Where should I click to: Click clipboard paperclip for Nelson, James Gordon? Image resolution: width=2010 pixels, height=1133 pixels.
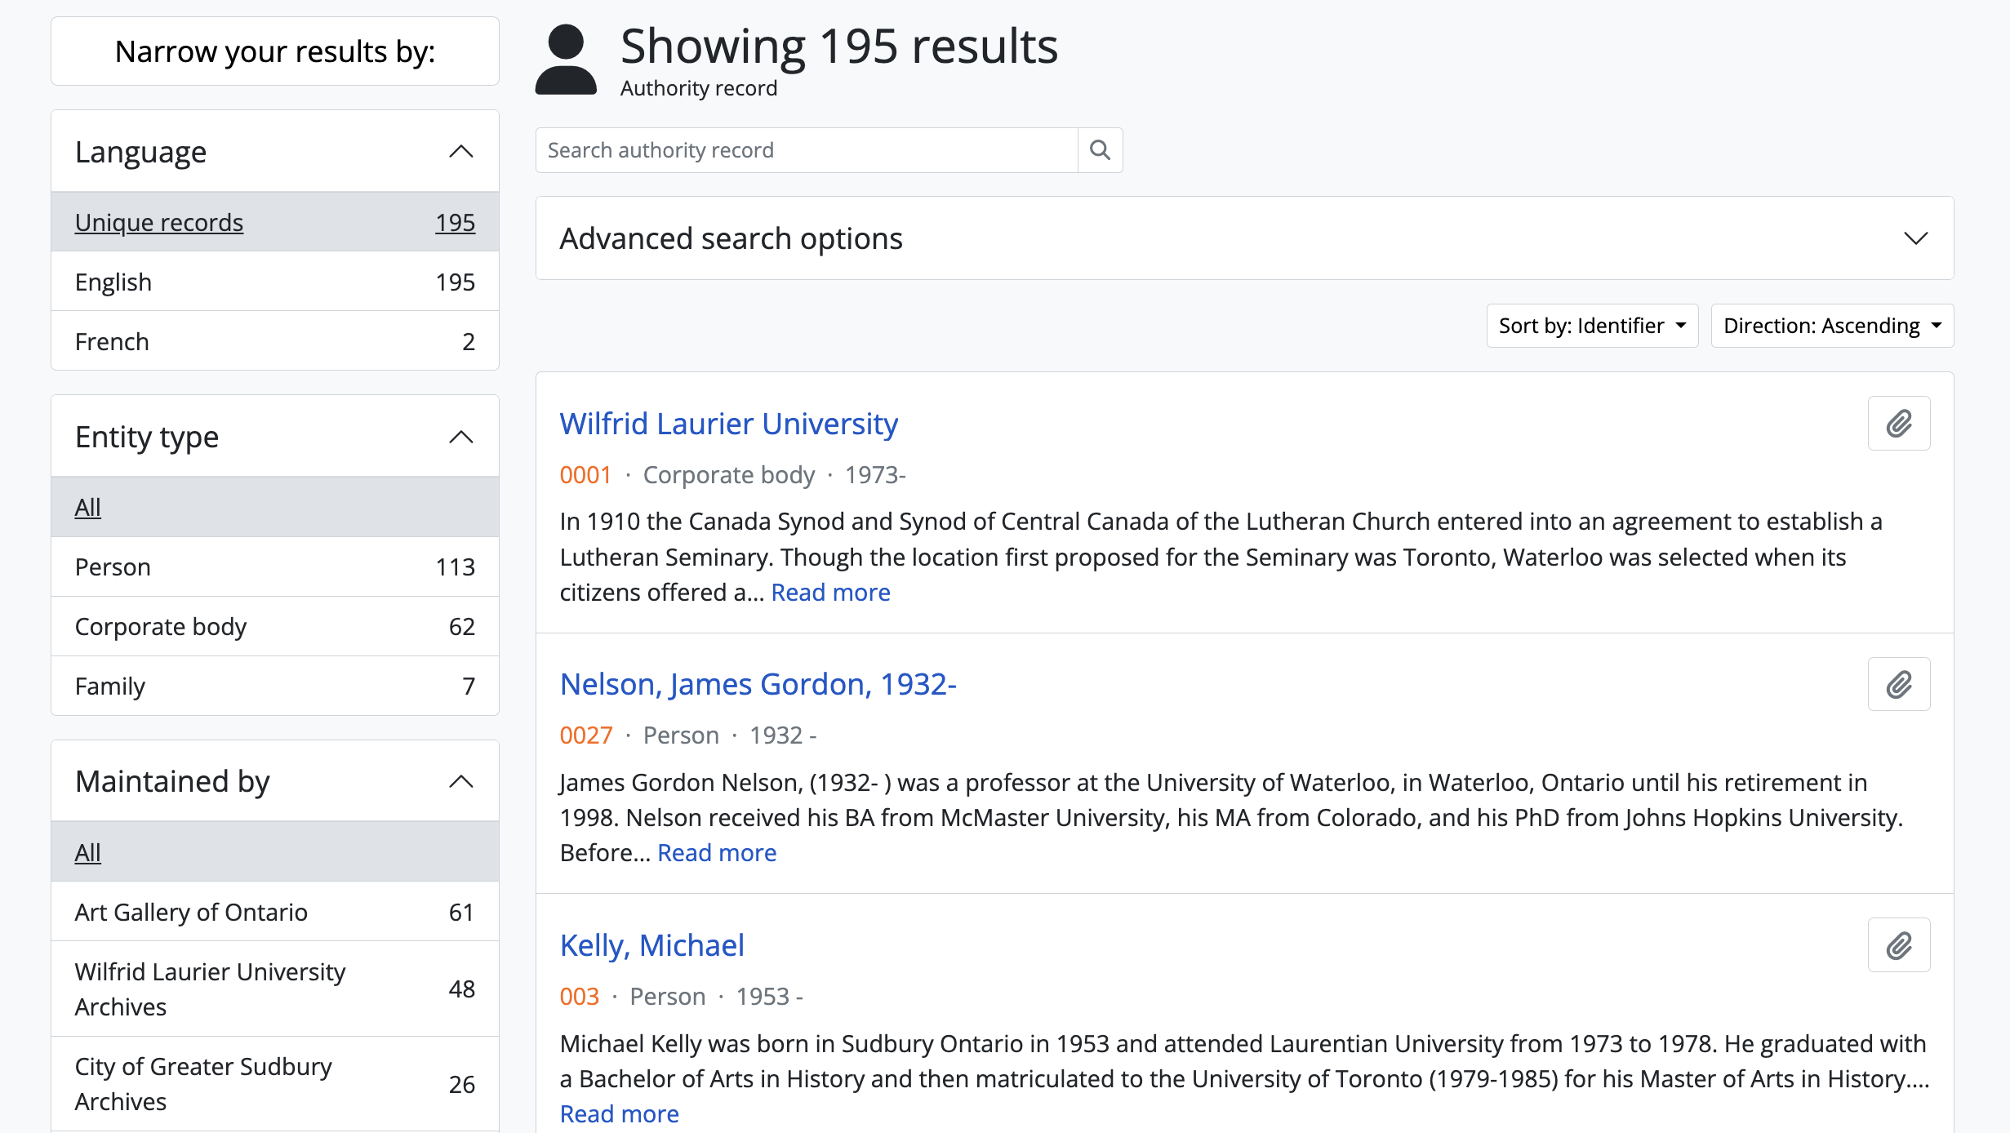[1898, 684]
